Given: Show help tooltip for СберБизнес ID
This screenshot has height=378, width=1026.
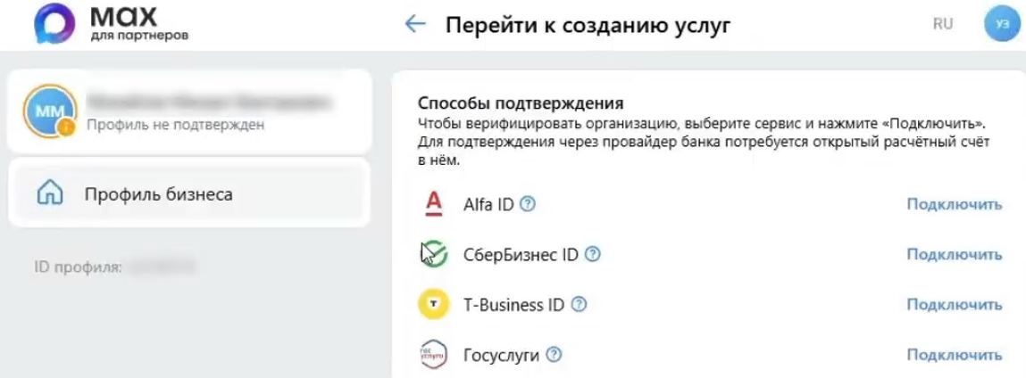Looking at the screenshot, I should [592, 255].
